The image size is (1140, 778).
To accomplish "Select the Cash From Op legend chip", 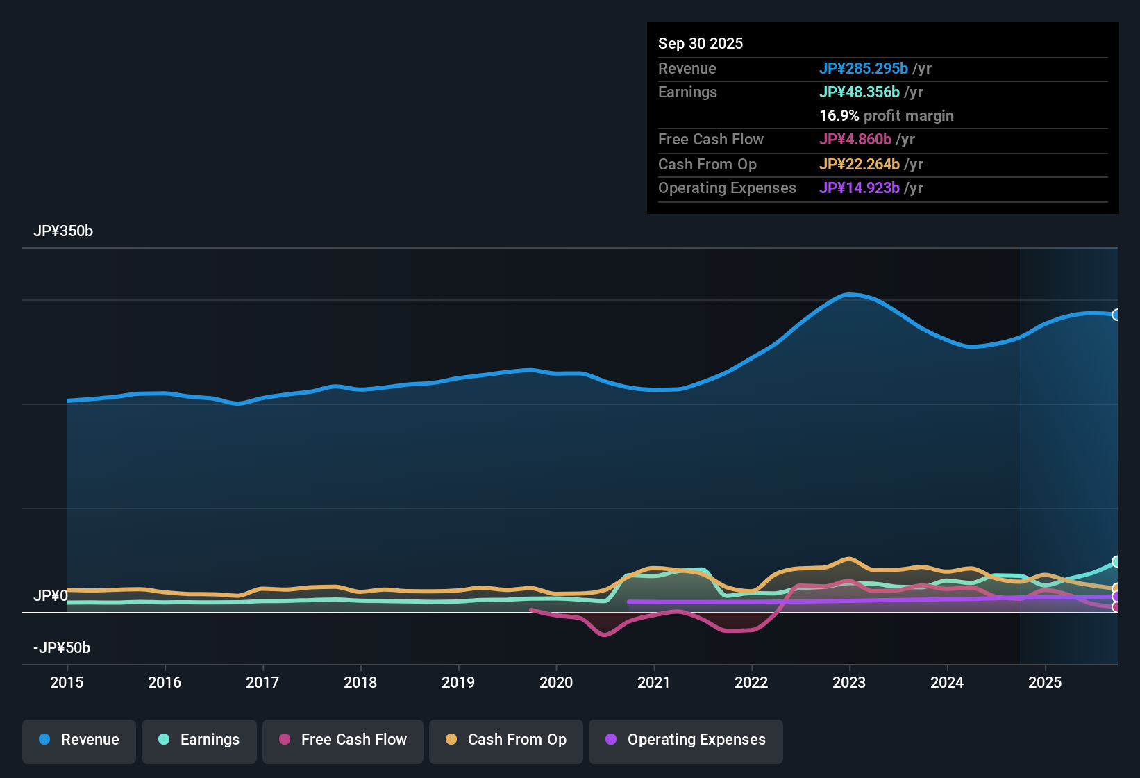I will pos(505,740).
